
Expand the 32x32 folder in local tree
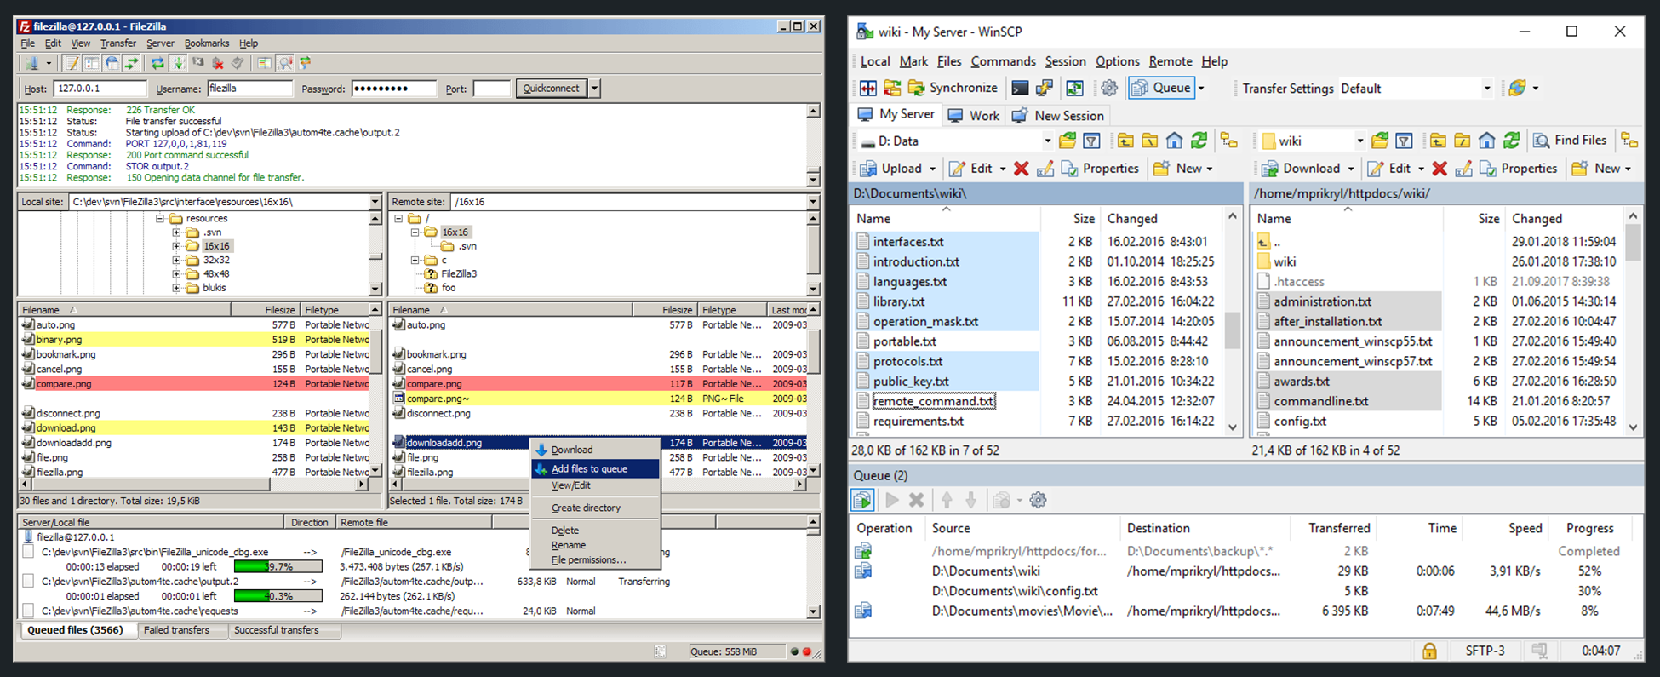176,260
